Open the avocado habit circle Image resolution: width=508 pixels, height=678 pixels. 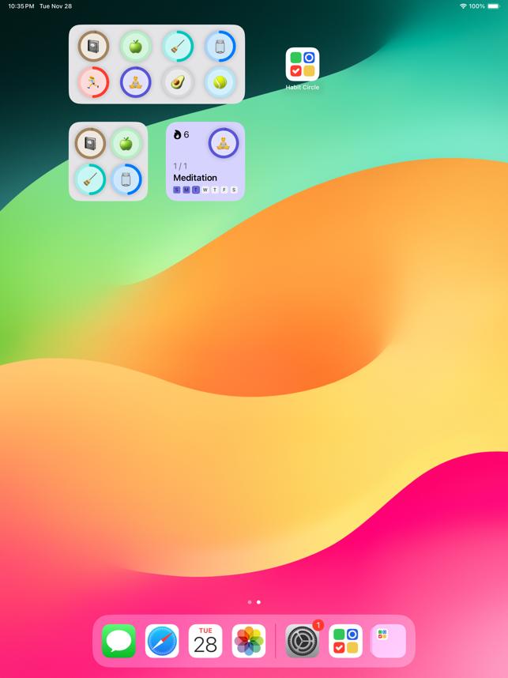point(178,81)
